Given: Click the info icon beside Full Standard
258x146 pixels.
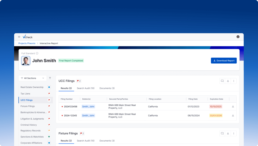Looking at the screenshot, I should click(x=37, y=53).
